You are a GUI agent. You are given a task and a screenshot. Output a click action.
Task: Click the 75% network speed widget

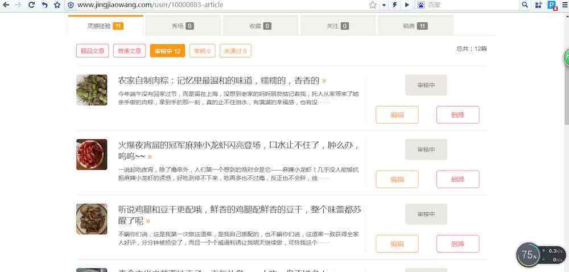(542, 255)
